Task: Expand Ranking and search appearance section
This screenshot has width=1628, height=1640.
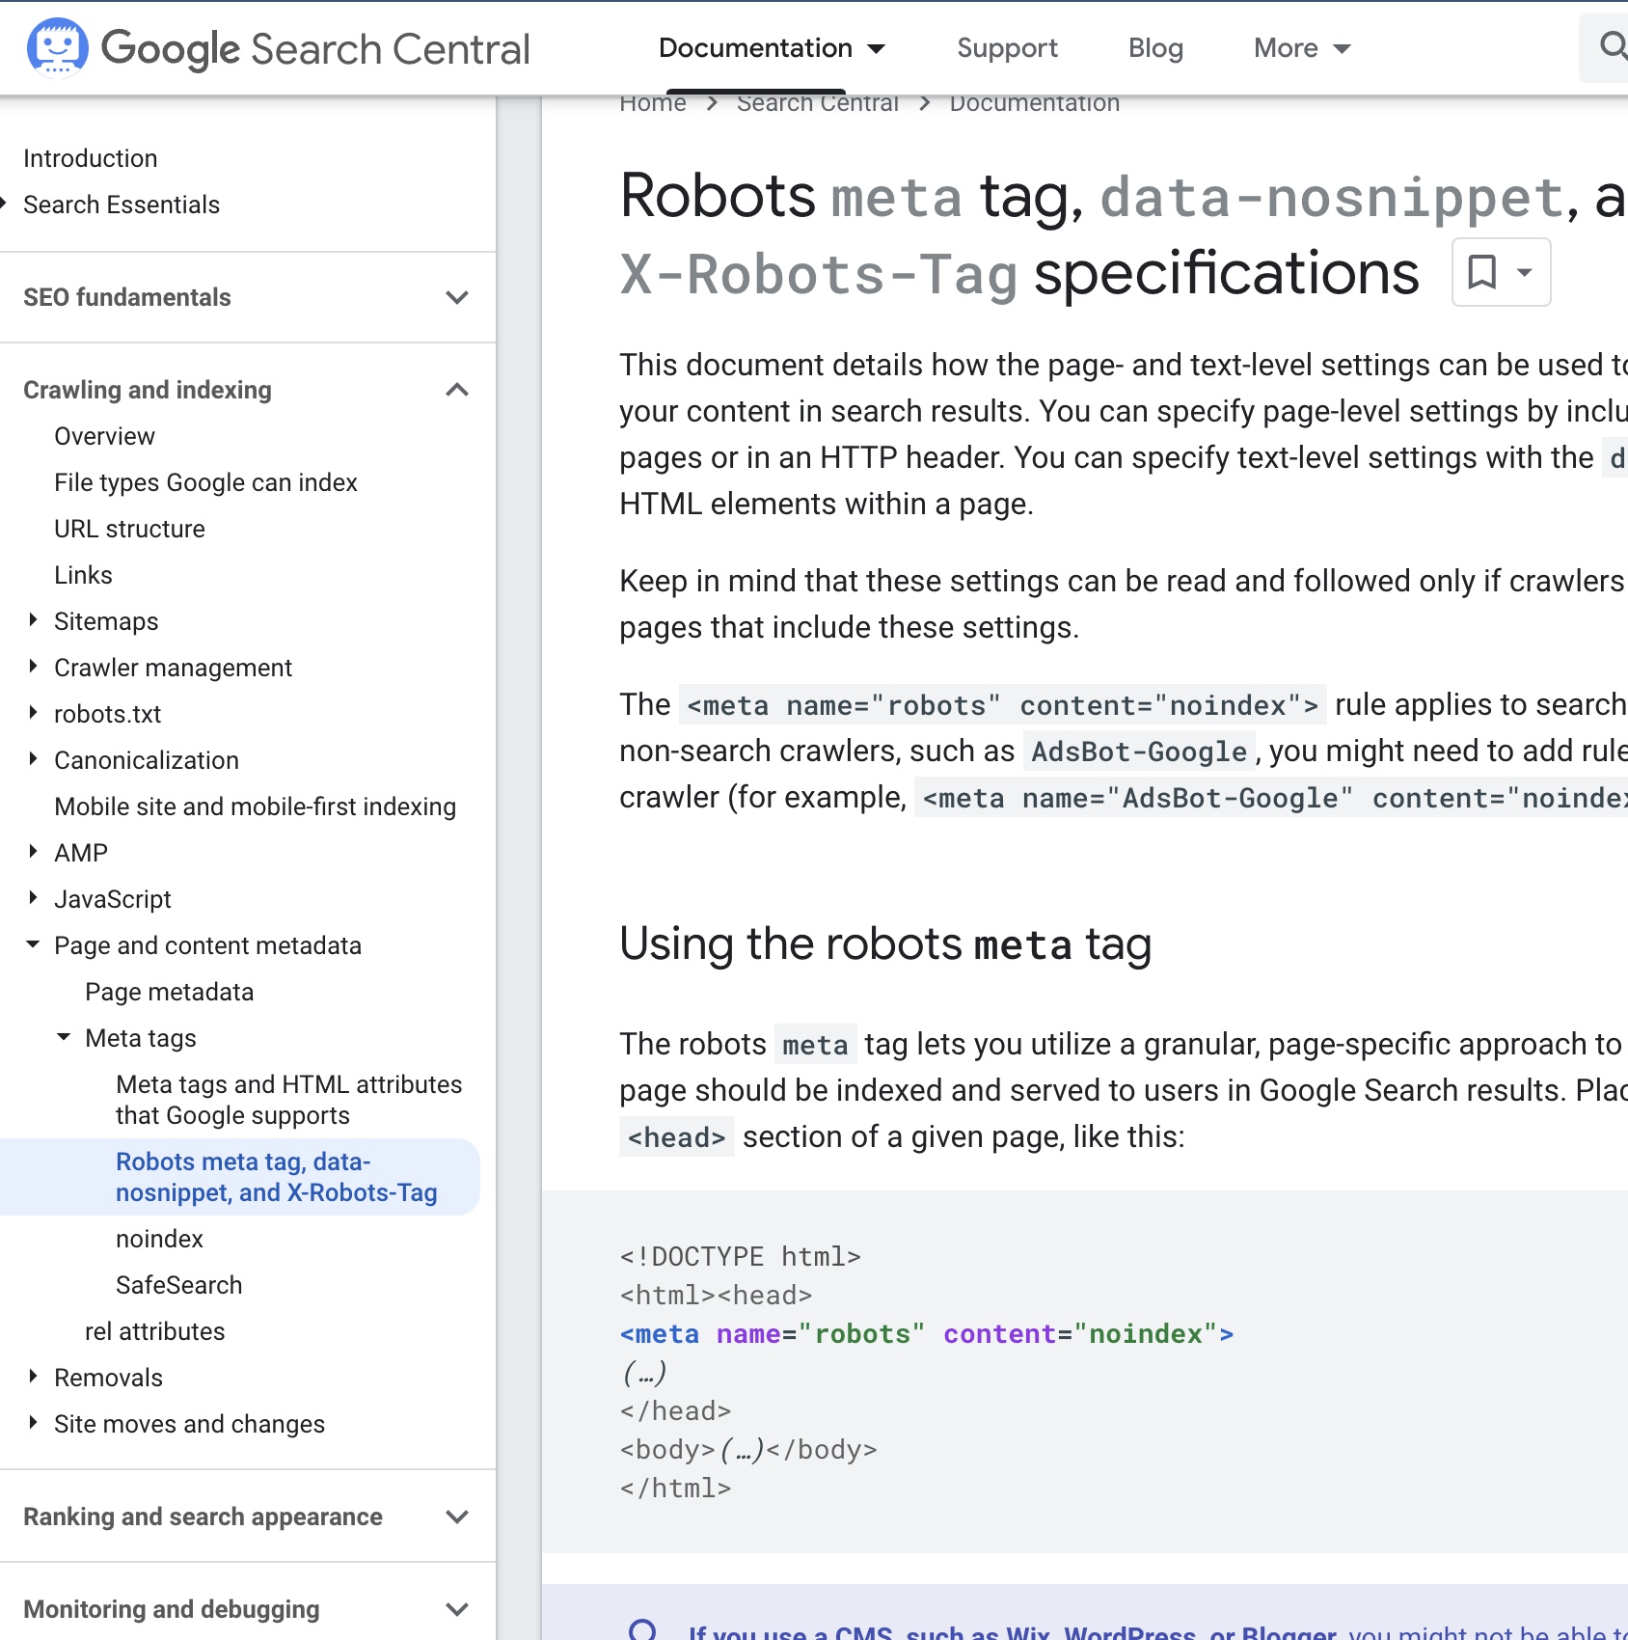Action: (x=248, y=1517)
